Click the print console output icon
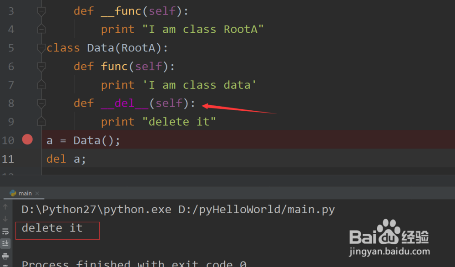Viewport: 455px width, 267px height. pyautogui.click(x=5, y=256)
